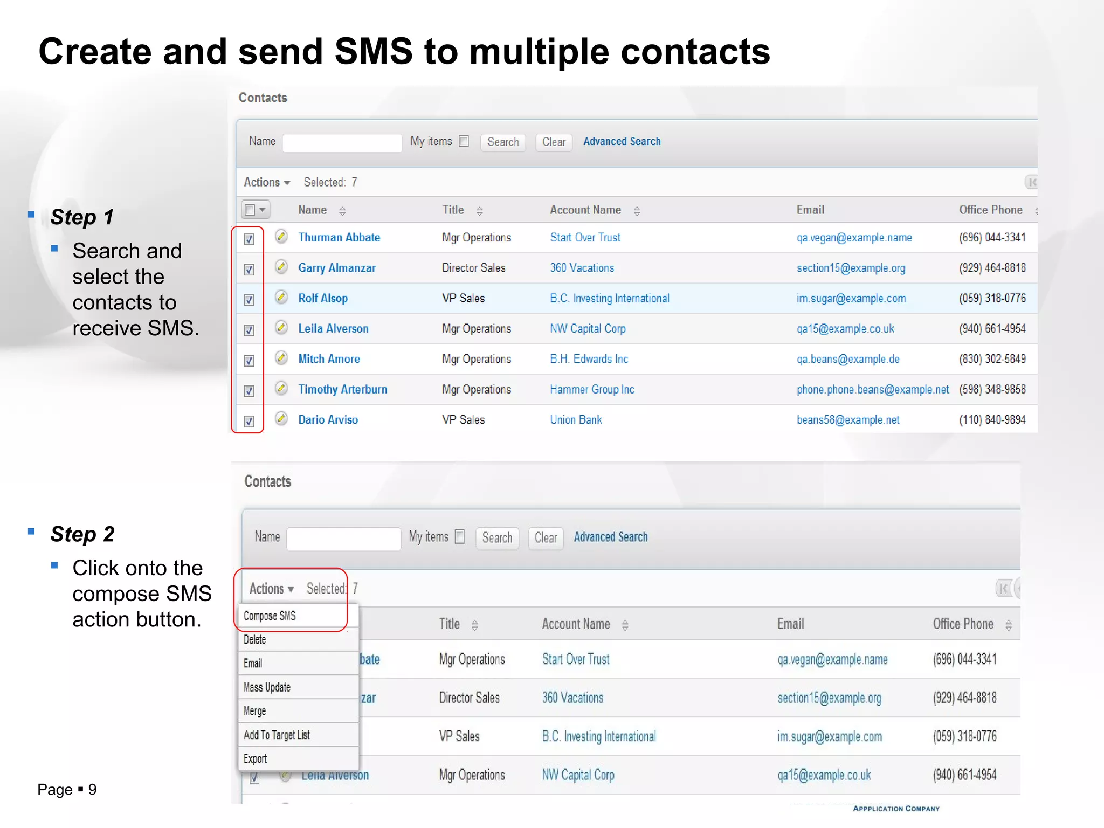The image size is (1104, 828).
Task: Uncheck Rolf Alsop checkbox
Action: pos(249,300)
